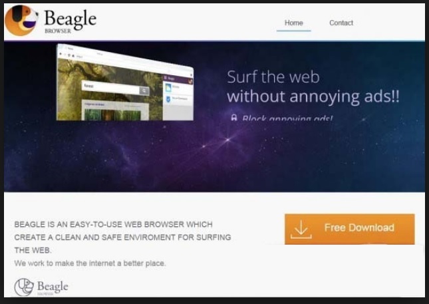429x304 pixels.
Task: Click the forest image thumbnails in the mockup
Action: (x=112, y=114)
